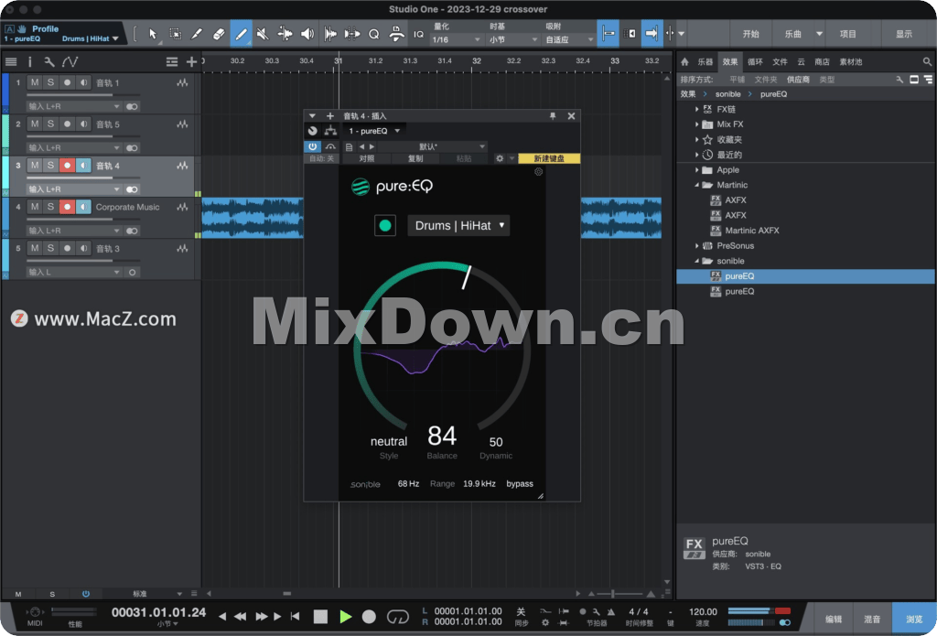
Task: Switch to the 素材池 browser tab
Action: 850,61
